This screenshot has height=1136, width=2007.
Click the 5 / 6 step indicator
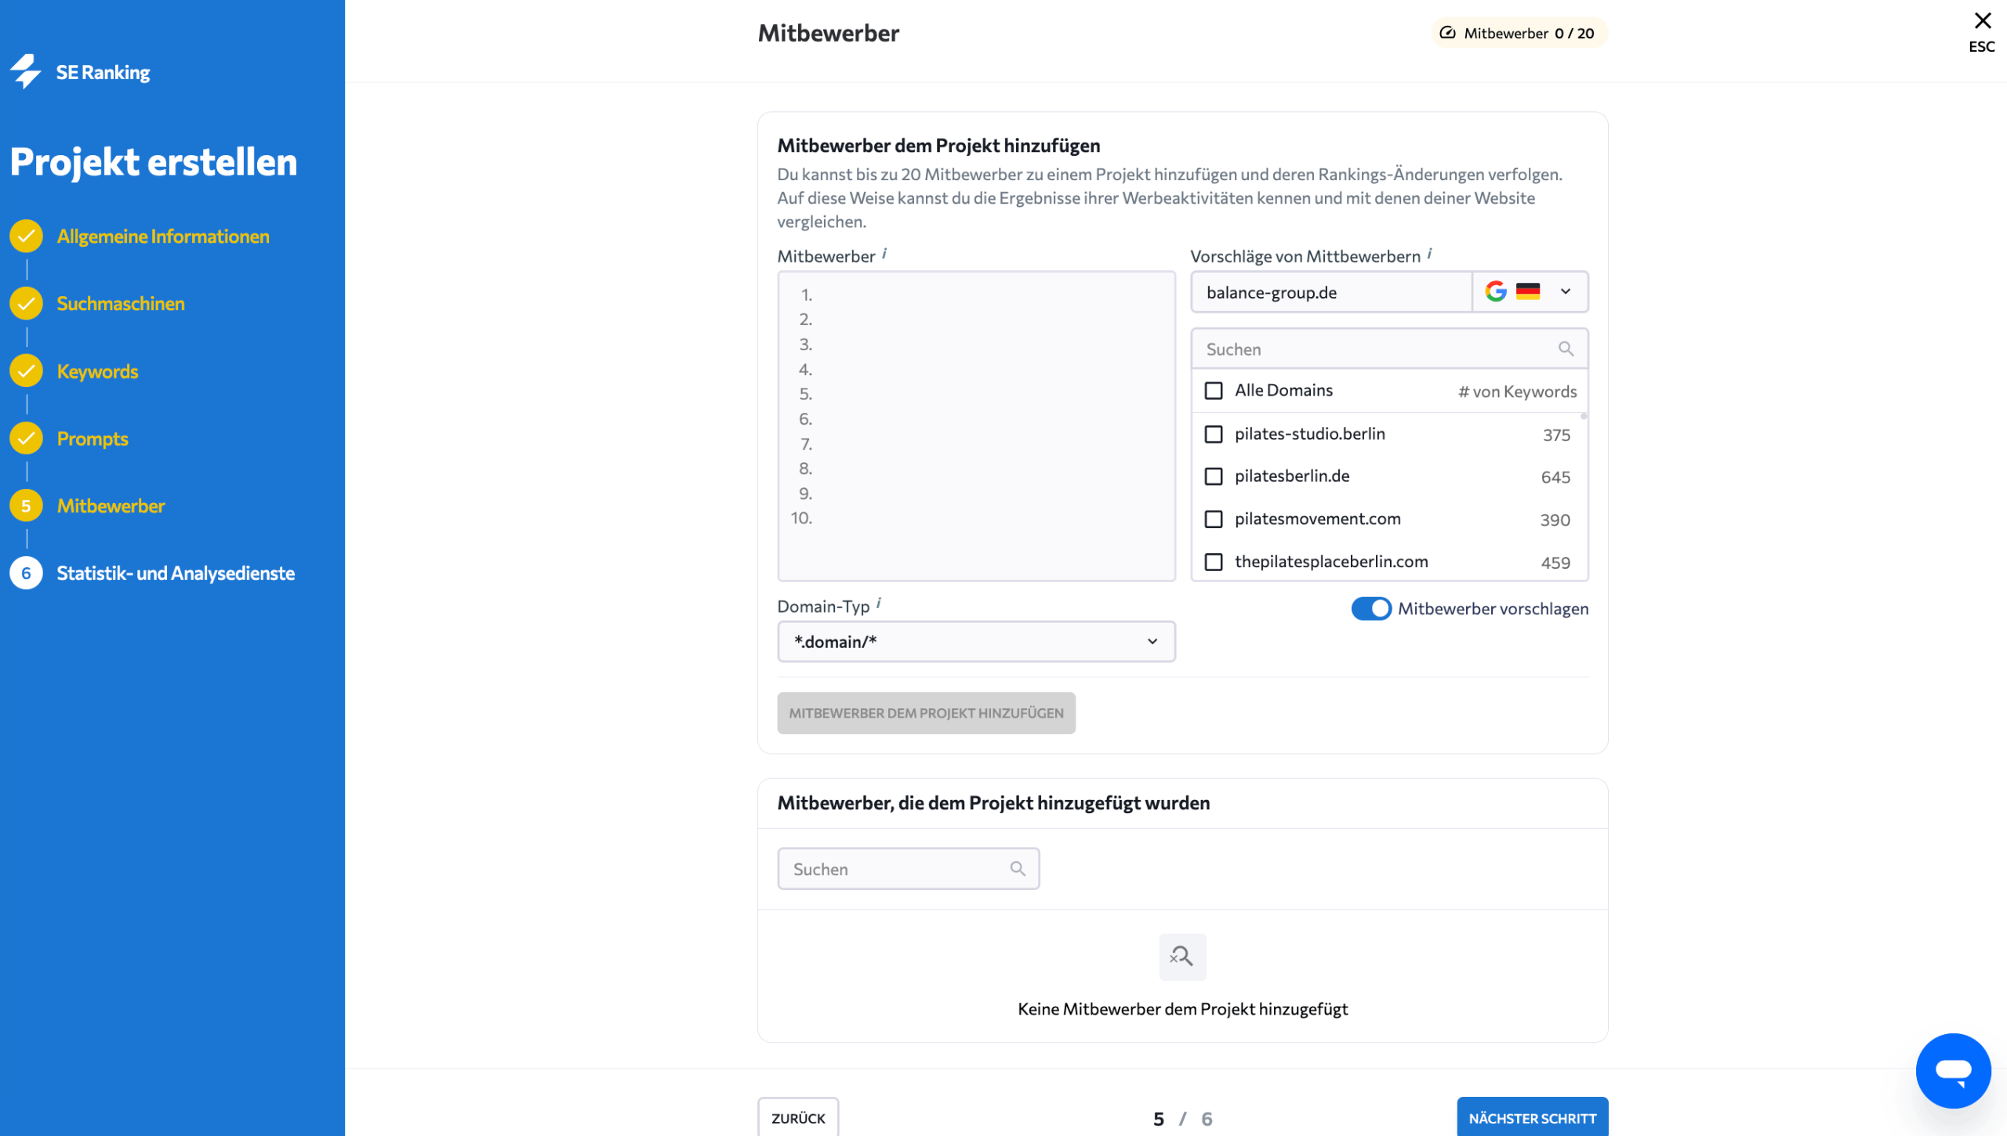coord(1182,1119)
